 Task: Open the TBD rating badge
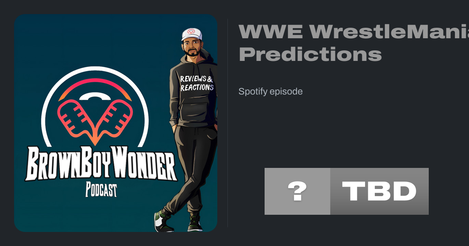click(x=379, y=191)
